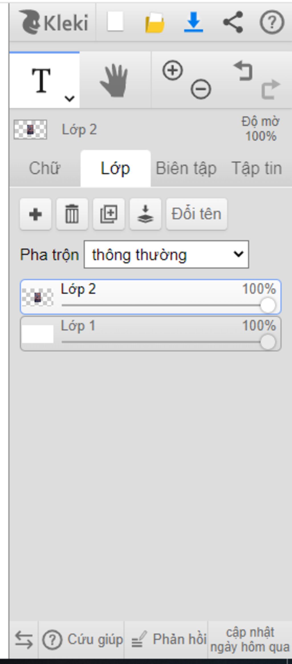Open the share icon

pos(233,22)
